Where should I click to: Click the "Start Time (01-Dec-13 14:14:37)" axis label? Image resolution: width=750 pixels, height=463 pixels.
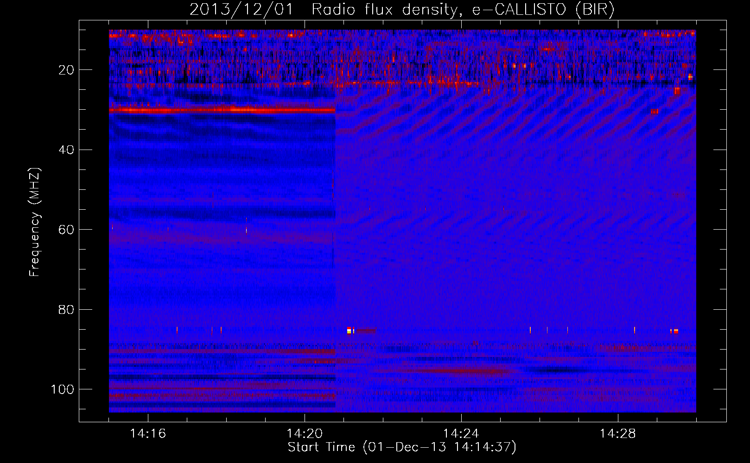tap(402, 447)
